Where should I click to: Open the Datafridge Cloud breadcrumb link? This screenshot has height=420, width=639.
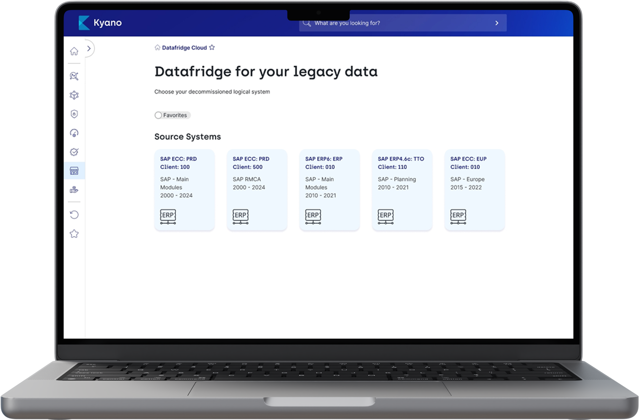tap(184, 48)
